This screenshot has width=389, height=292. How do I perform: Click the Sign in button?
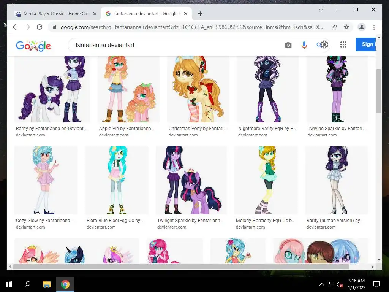366,44
